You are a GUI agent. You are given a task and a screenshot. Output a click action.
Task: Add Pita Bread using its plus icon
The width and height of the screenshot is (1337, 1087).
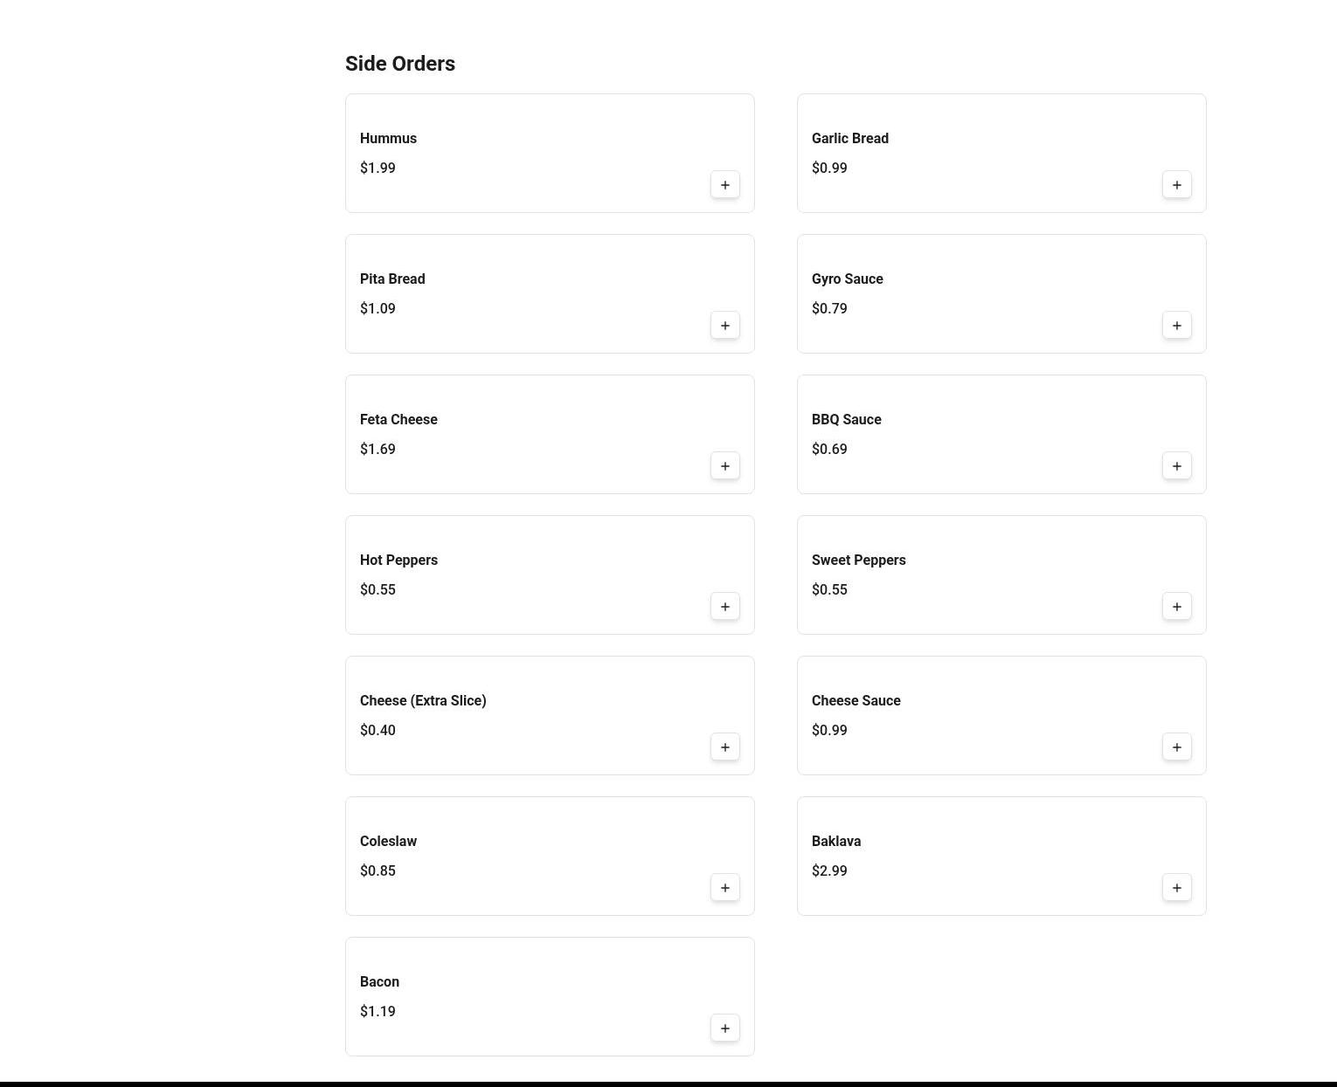(x=724, y=326)
